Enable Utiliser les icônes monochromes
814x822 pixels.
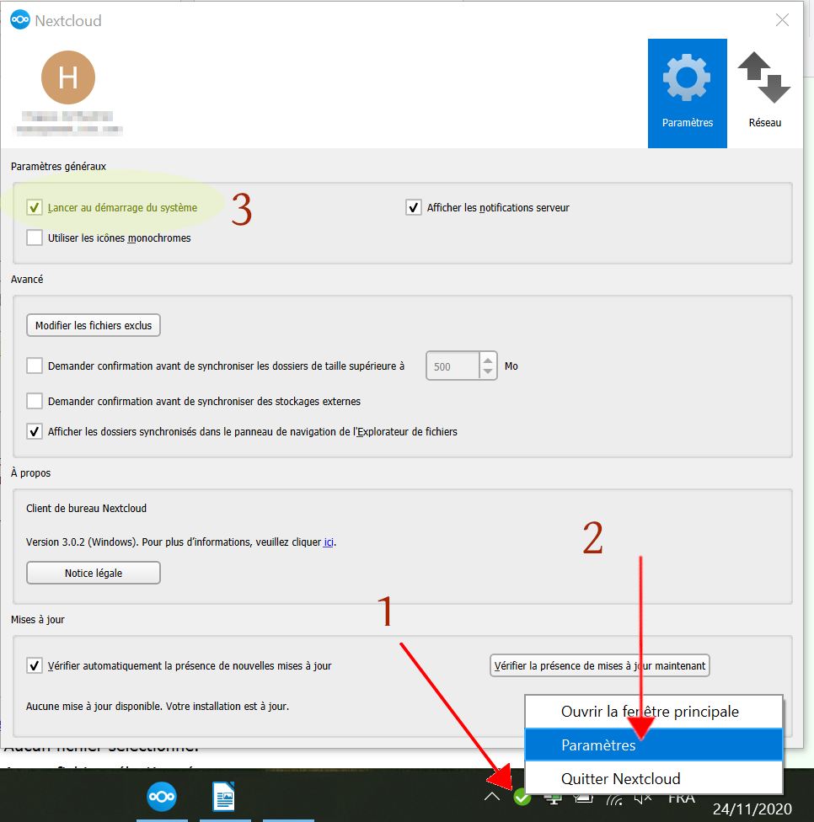[x=35, y=238]
